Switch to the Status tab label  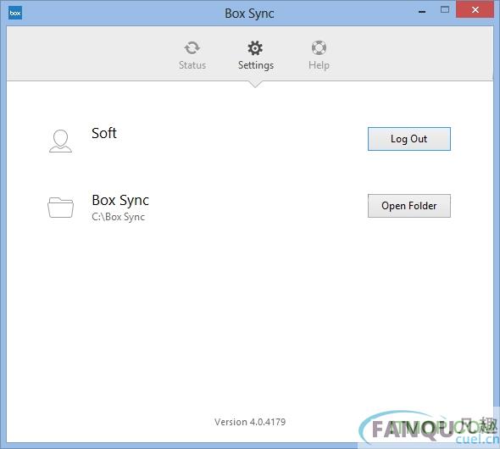(192, 65)
